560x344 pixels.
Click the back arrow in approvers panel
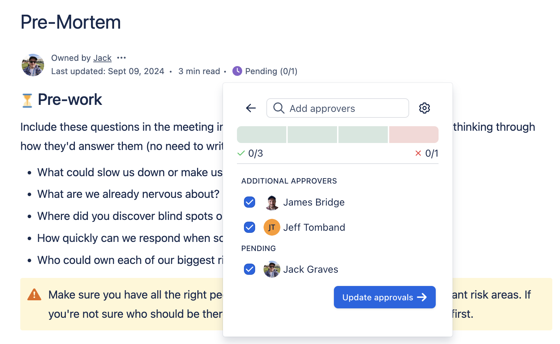click(x=251, y=108)
